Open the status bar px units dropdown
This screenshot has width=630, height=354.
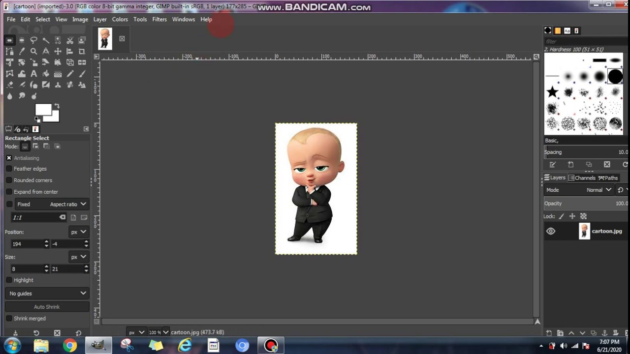click(136, 332)
